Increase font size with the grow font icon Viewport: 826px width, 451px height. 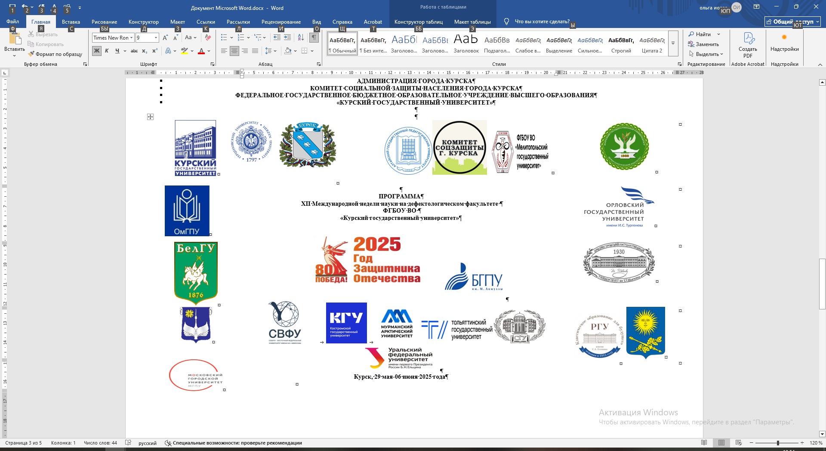[x=165, y=38]
